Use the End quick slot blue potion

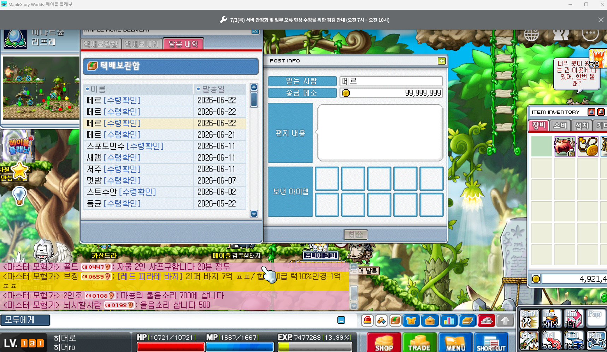click(x=574, y=341)
